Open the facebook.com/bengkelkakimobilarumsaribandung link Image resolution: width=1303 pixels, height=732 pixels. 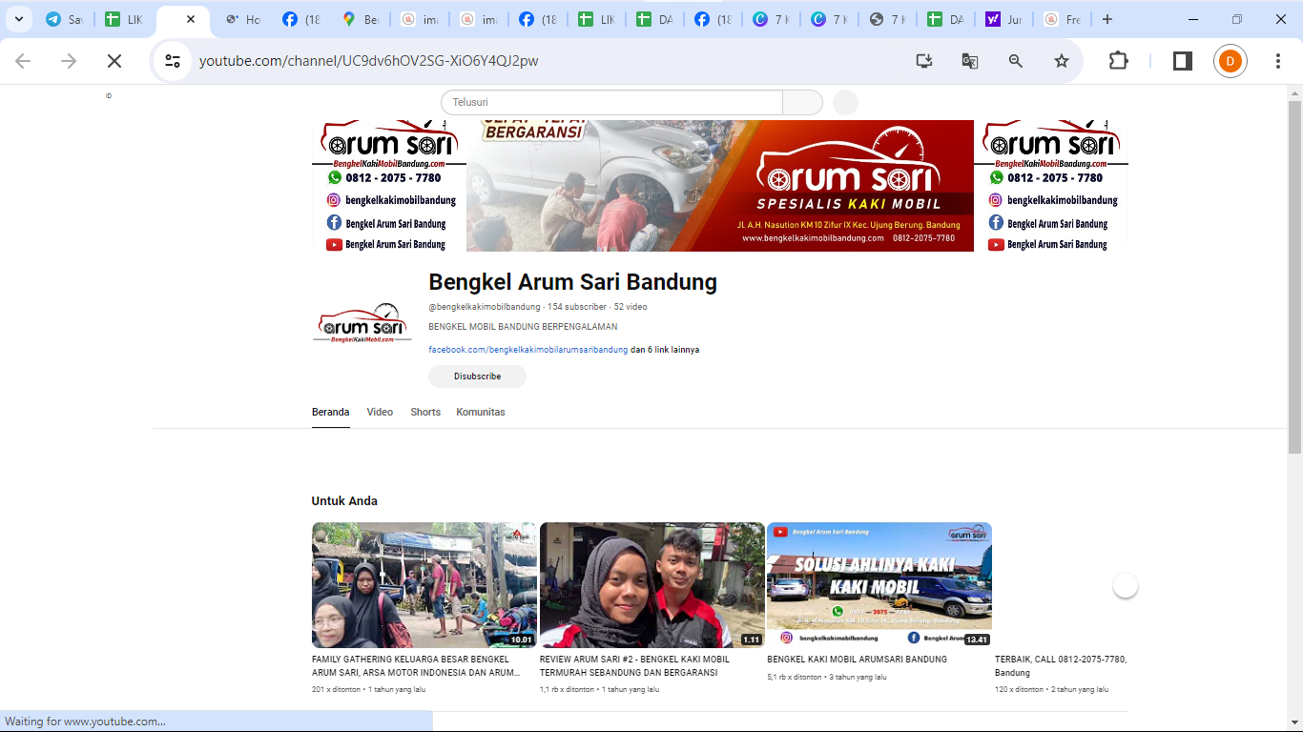[528, 350]
